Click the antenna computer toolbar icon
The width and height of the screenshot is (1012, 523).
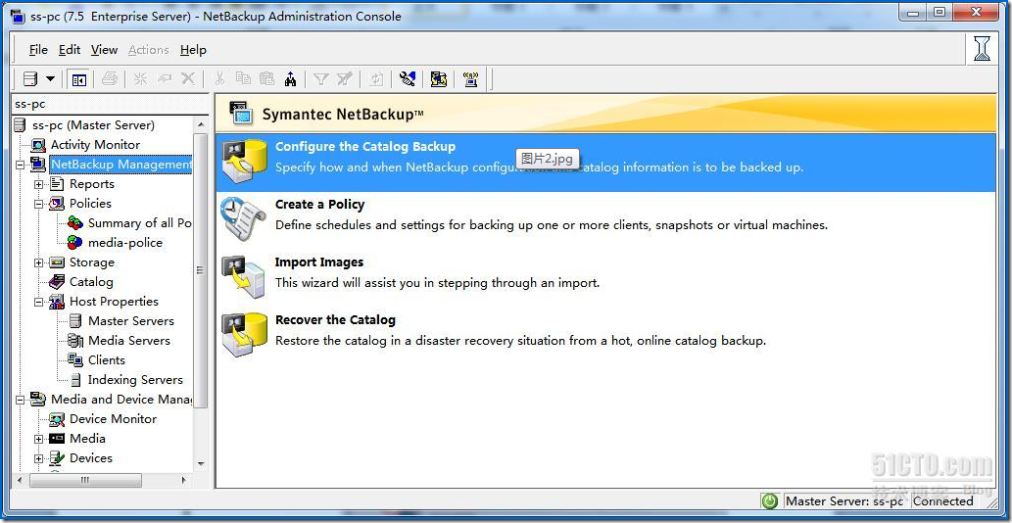(470, 78)
